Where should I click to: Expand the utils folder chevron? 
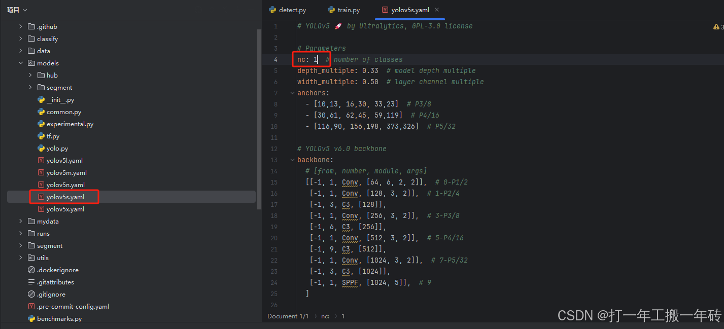coord(21,258)
